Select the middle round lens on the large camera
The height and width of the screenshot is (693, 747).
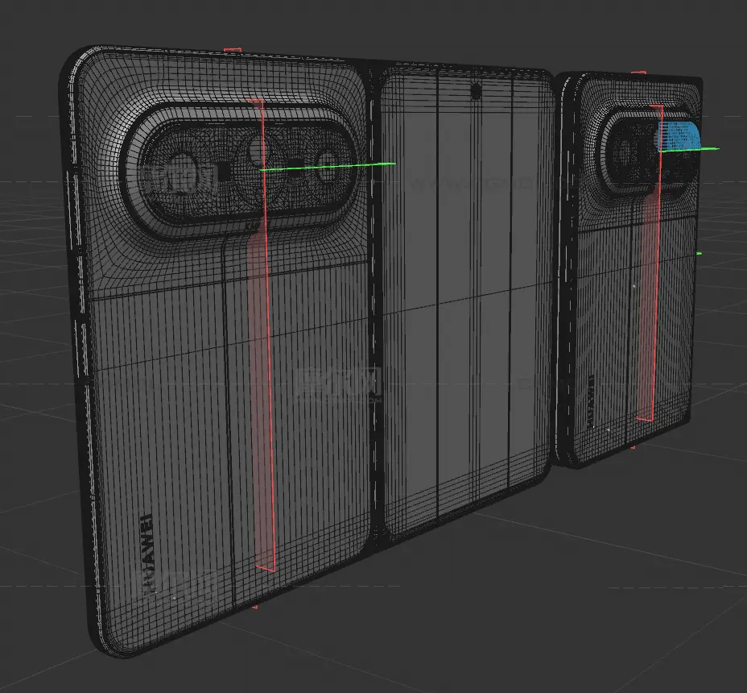[259, 150]
